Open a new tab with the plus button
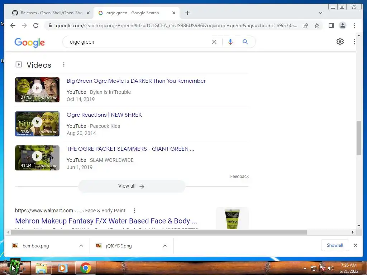This screenshot has height=275, width=367. [x=187, y=13]
